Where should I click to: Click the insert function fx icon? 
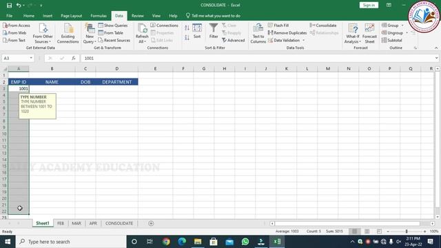(x=74, y=58)
